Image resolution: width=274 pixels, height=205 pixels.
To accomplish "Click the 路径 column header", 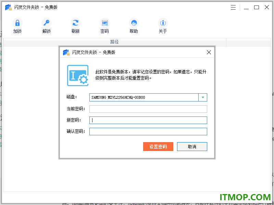I will tap(115, 42).
